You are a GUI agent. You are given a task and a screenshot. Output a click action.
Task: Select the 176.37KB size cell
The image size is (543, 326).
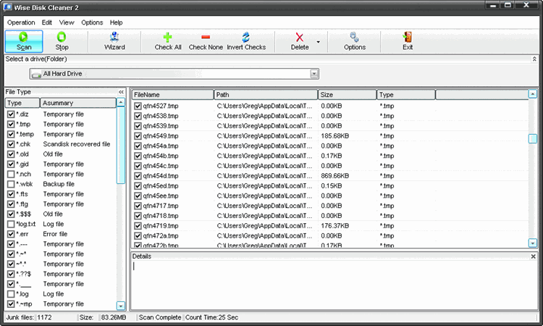(x=335, y=226)
